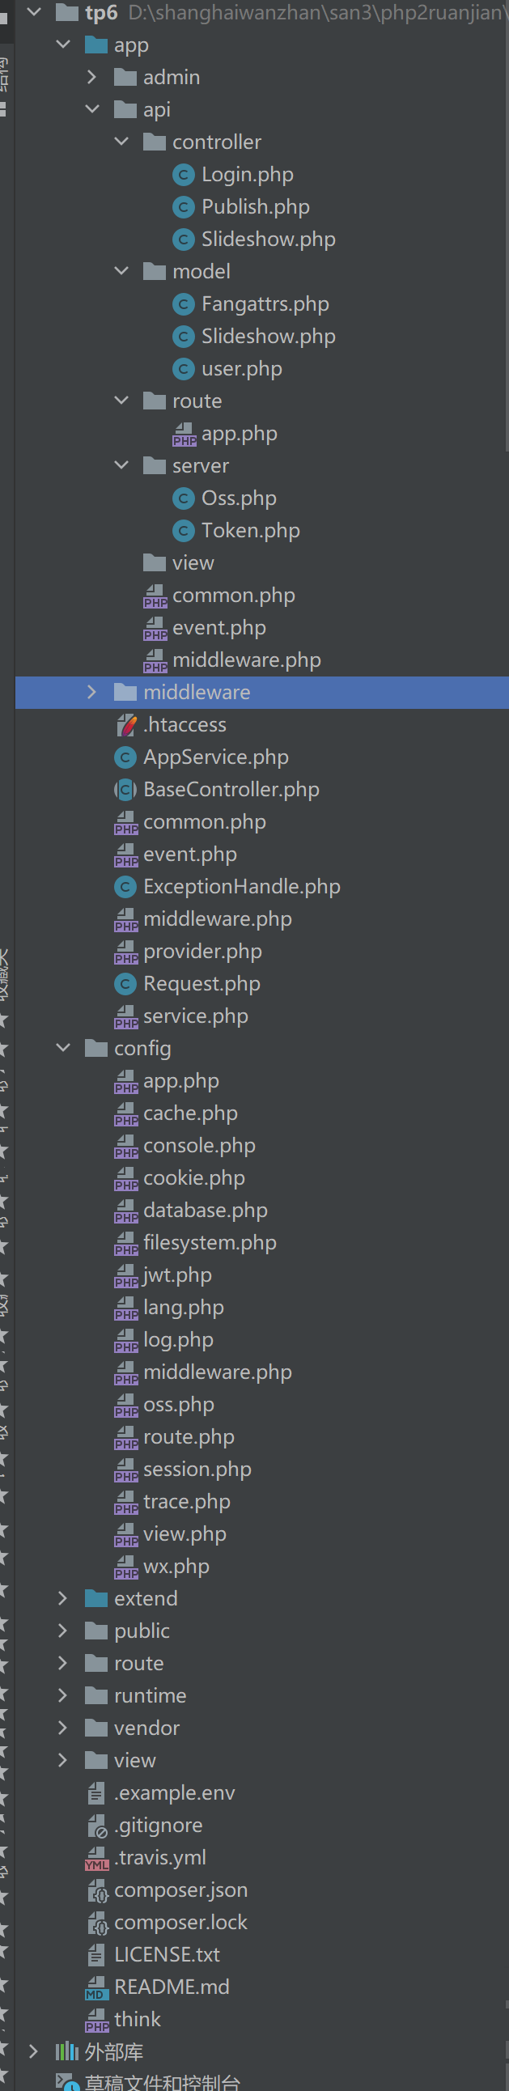The image size is (509, 2091).
Task: Collapse the model folder
Action: coord(121,271)
